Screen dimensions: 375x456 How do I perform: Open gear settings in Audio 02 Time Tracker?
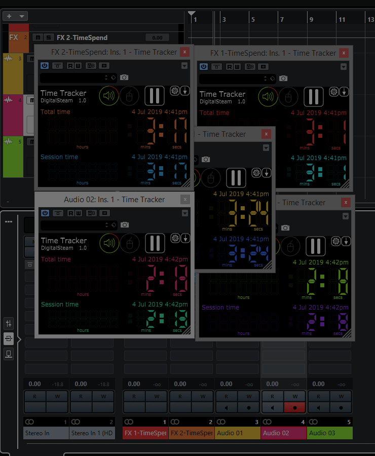click(175, 238)
